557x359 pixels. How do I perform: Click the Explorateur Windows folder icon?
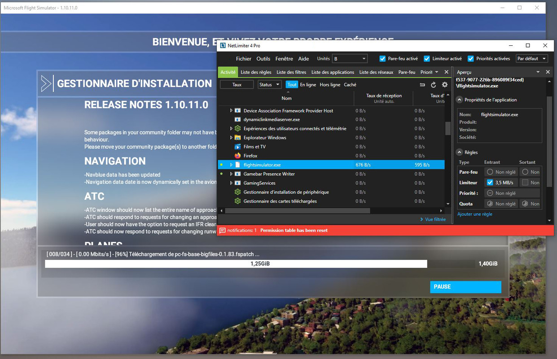238,138
